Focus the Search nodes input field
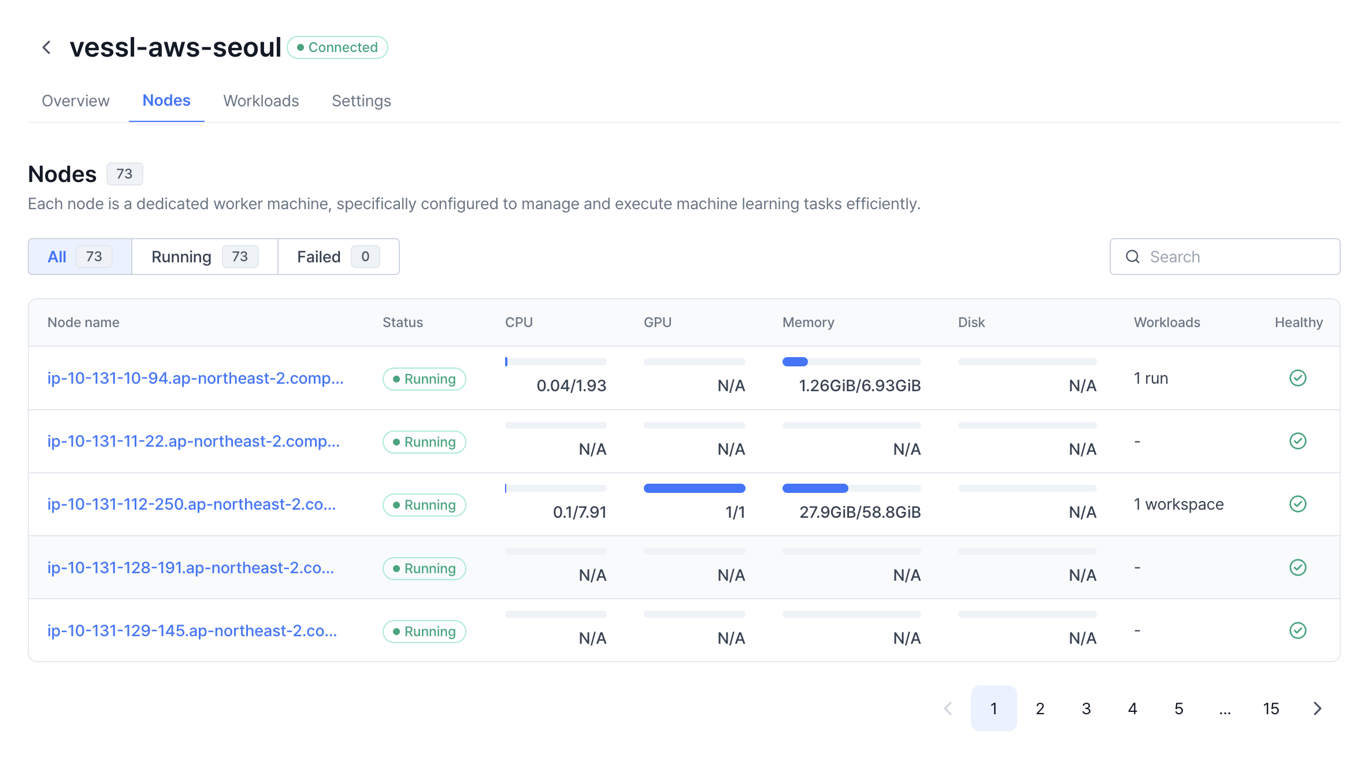Screen dimensions: 1372x757 point(1237,257)
